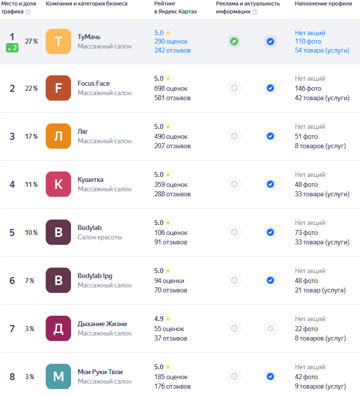The width and height of the screenshot is (360, 395).
Task: Click the 'Наполнение профиля' column header
Action: [323, 4]
